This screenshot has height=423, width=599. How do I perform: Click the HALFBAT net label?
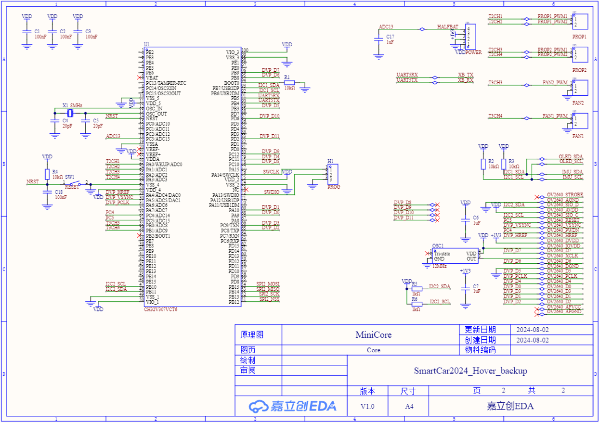447,27
